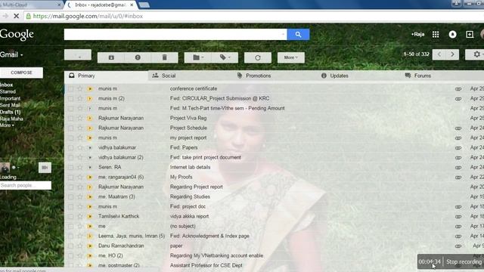The image size is (484, 272).
Task: Switch to the Promotions tab
Action: pos(274,76)
